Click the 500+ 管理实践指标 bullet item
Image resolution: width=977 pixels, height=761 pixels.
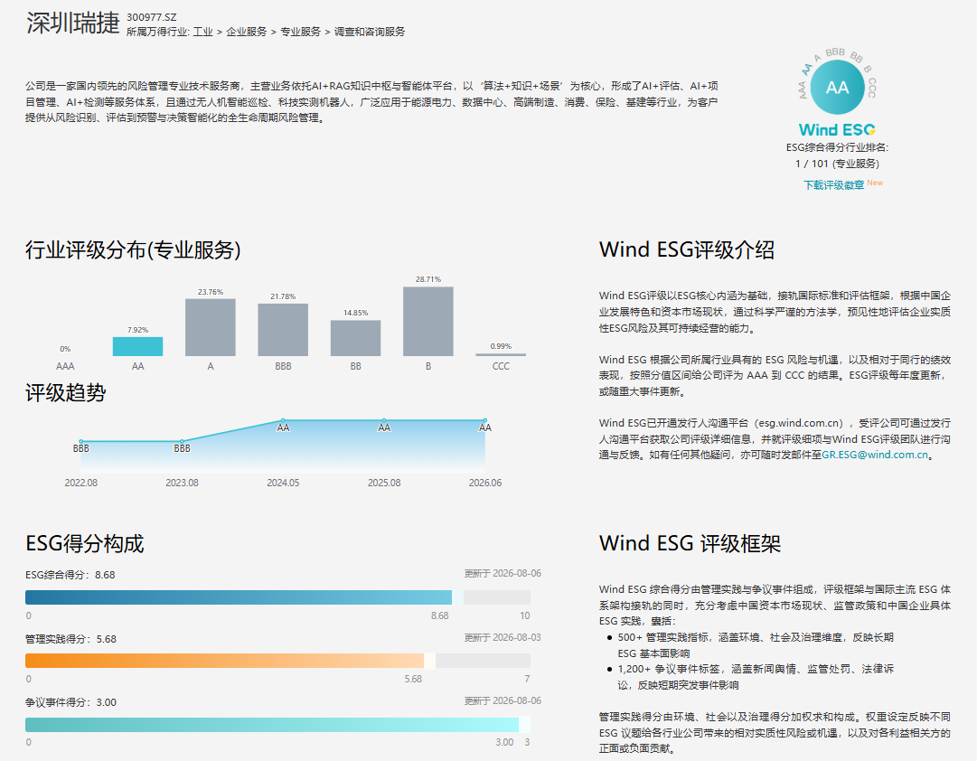click(756, 645)
